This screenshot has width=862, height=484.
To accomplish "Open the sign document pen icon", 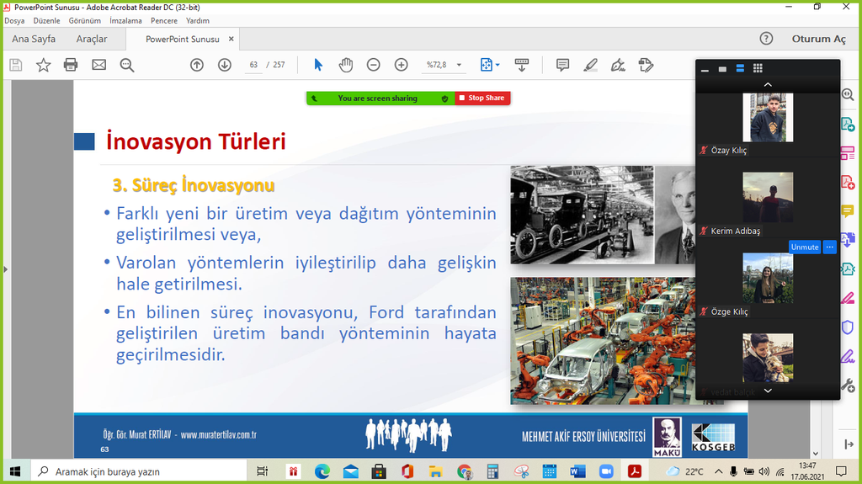I will click(618, 65).
